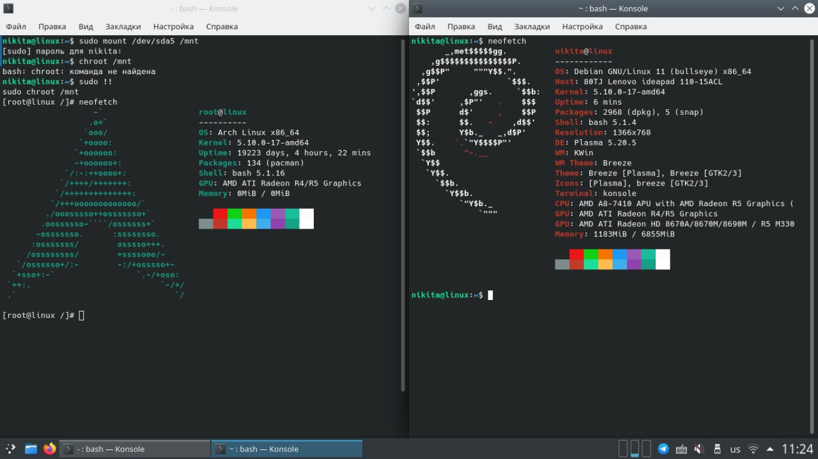
Task: Open Настройка menu in the left Konsole
Action: point(173,26)
